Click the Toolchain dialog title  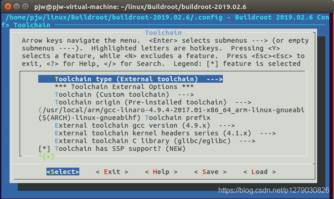[x=164, y=33]
